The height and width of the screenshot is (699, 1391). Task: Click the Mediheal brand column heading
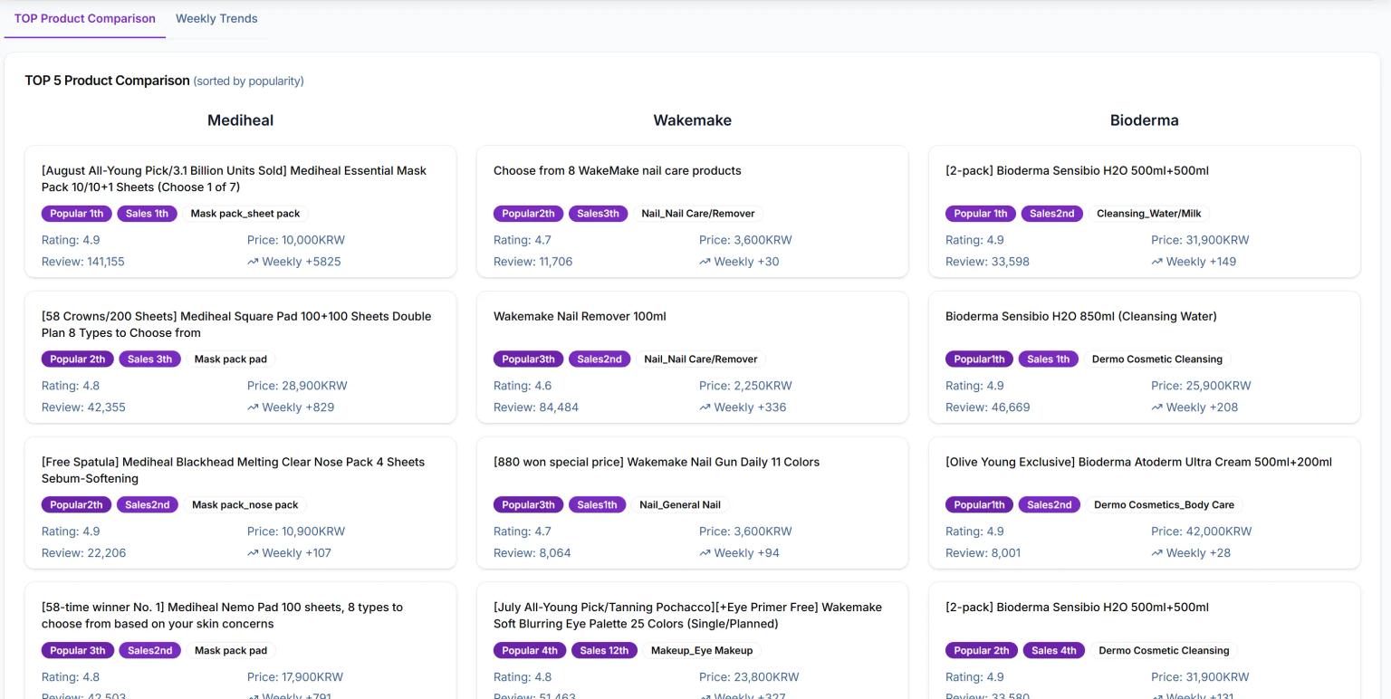[240, 120]
